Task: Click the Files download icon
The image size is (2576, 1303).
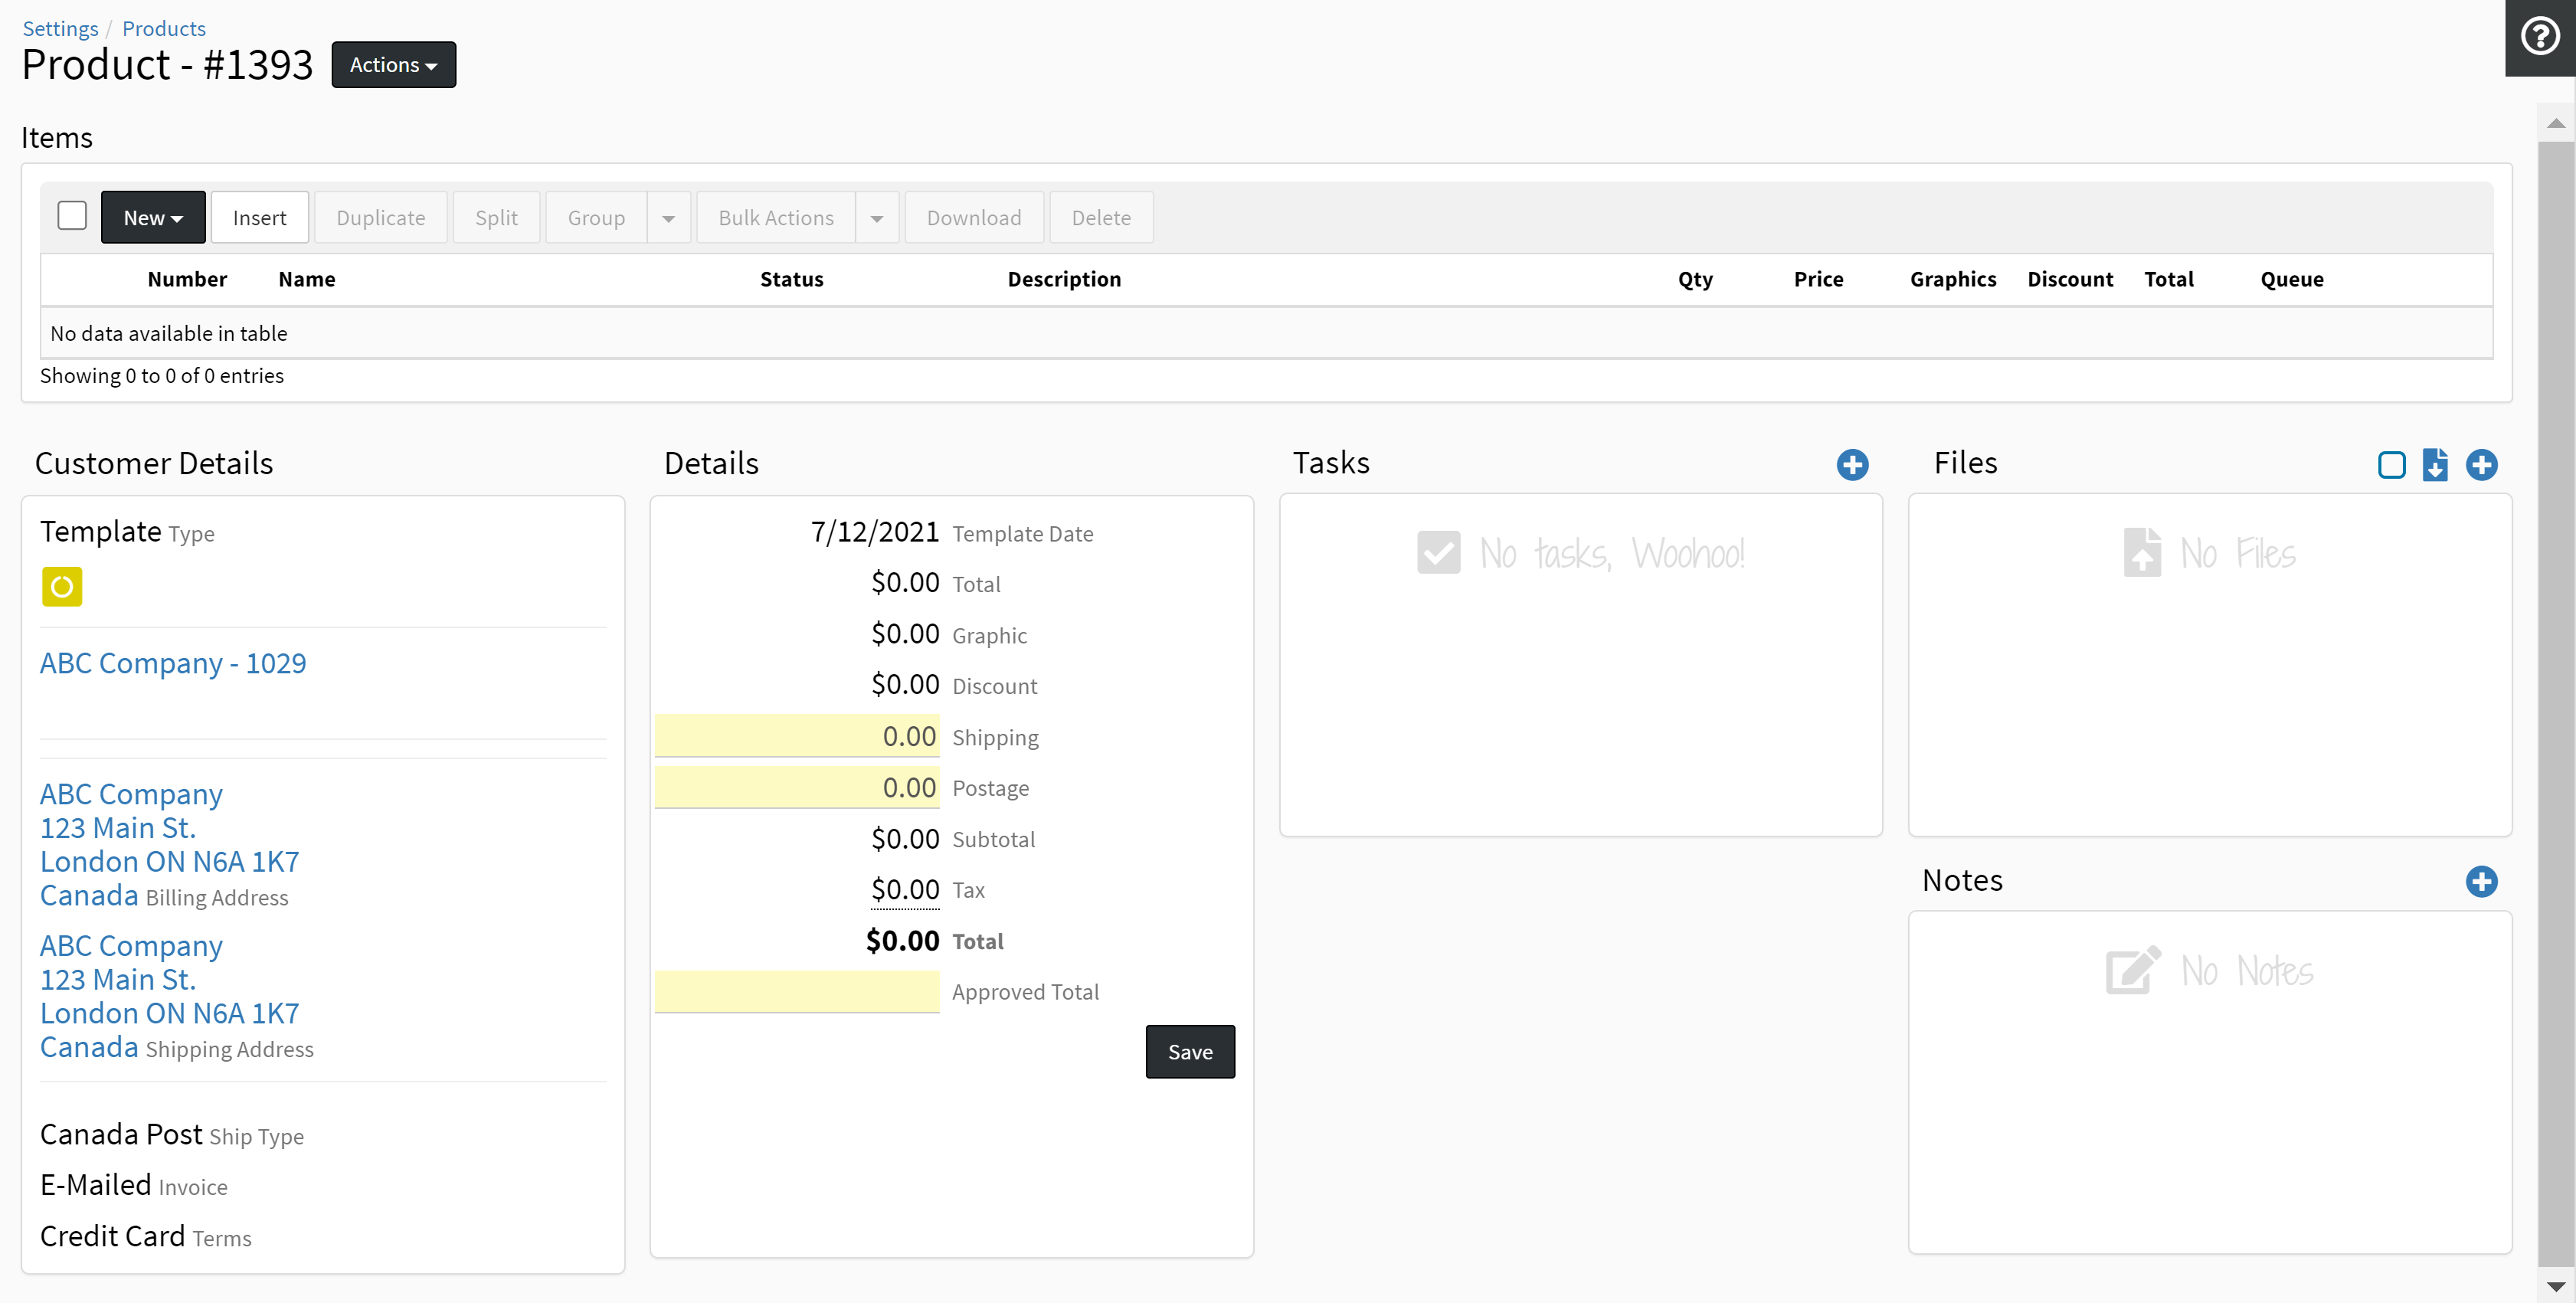Action: (2435, 464)
